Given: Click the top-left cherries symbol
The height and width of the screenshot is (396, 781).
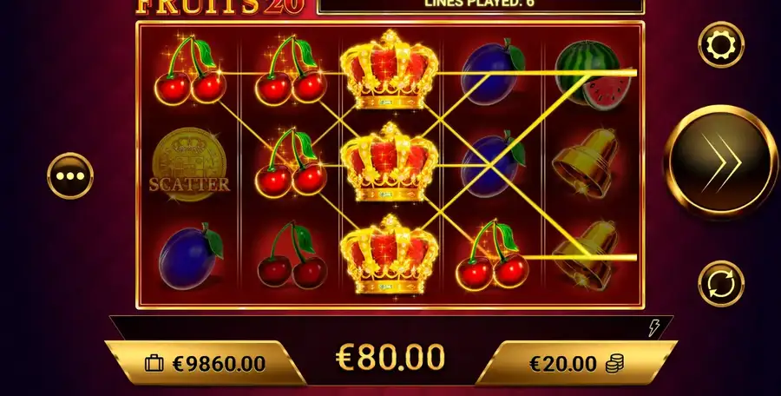Looking at the screenshot, I should click(x=190, y=69).
